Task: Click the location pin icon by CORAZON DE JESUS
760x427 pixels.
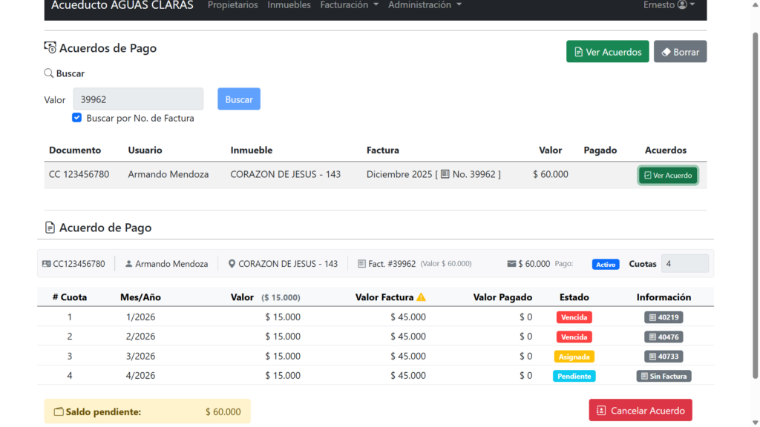Action: click(232, 264)
